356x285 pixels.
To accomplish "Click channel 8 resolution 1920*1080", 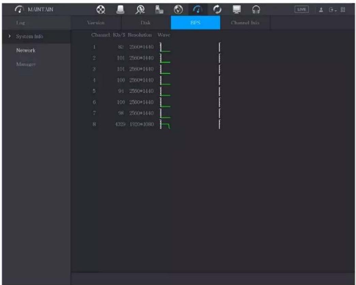I will tap(141, 124).
